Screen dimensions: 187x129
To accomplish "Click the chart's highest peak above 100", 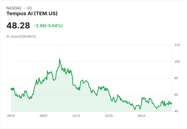I will (60, 59).
